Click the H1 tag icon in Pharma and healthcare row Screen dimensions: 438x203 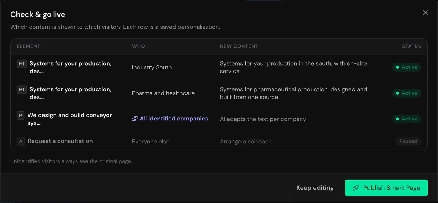click(x=22, y=90)
